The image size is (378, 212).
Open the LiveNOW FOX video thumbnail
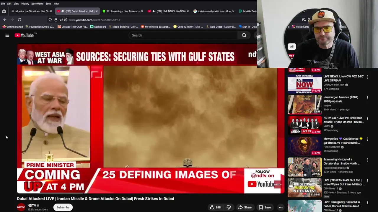305,84
